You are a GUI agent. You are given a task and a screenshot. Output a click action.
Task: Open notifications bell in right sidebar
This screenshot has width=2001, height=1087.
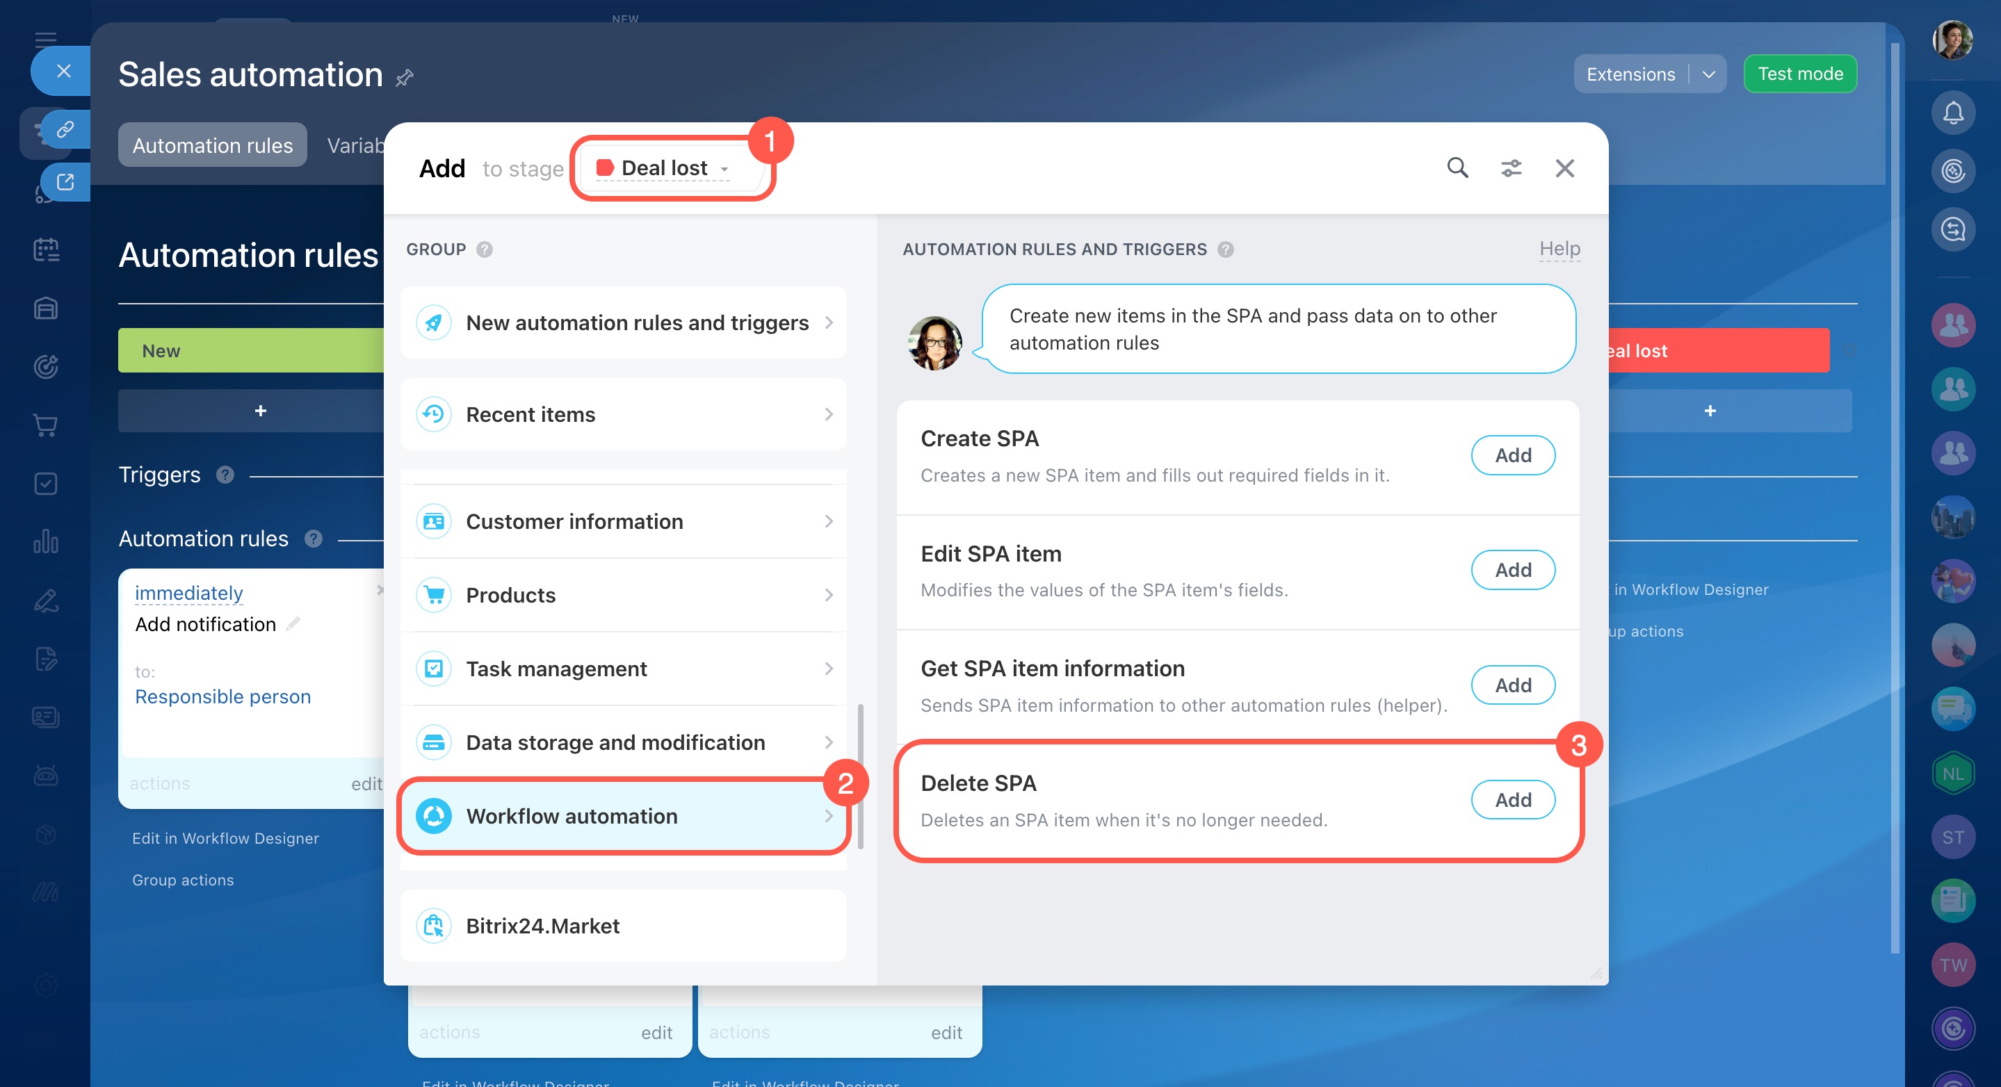pos(1953,113)
